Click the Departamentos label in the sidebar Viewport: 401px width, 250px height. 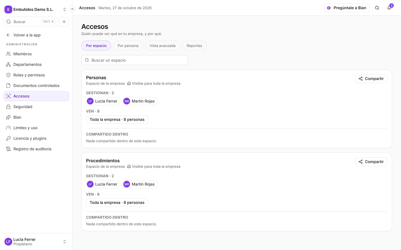tap(28, 64)
